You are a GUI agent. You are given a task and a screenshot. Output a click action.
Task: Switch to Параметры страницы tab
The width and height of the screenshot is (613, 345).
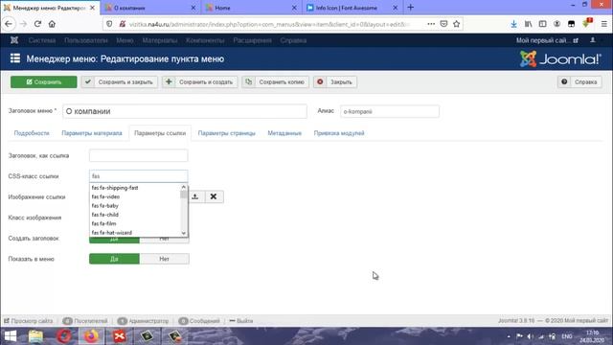[x=226, y=133]
